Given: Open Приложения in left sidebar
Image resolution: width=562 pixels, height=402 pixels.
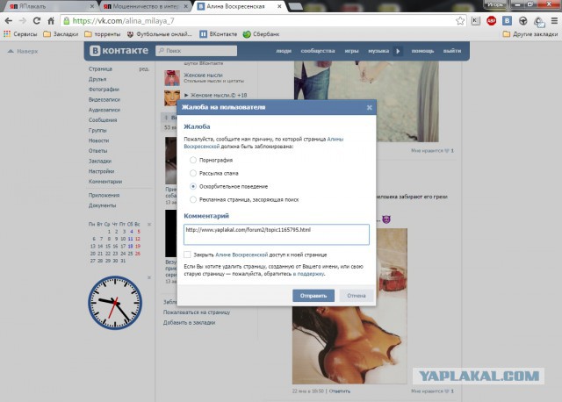Looking at the screenshot, I should [x=104, y=195].
